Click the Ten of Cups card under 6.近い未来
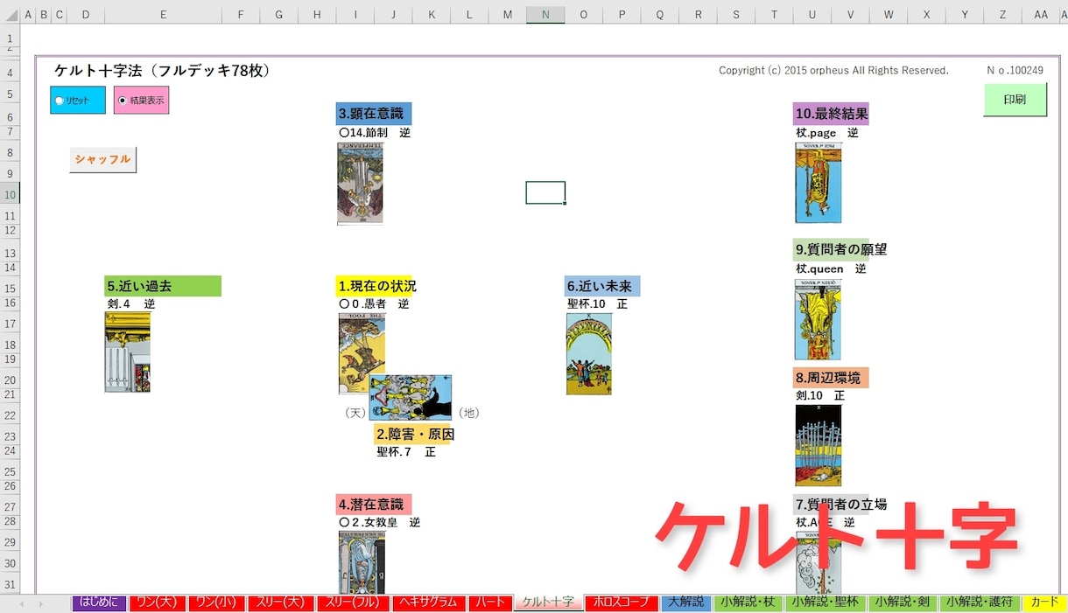The height and width of the screenshot is (613, 1068). [x=589, y=354]
